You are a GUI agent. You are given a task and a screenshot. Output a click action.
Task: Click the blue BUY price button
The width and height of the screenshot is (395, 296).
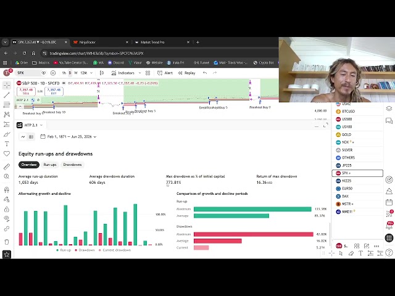point(54,91)
